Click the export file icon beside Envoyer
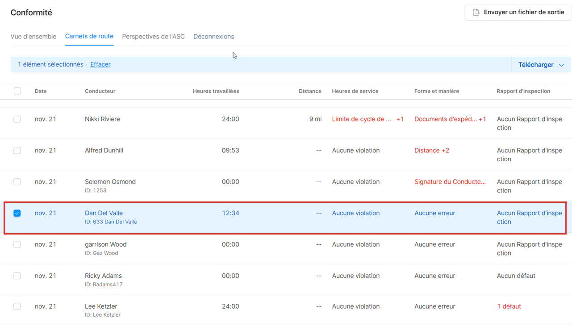Screen dimensions: 572x327 click(x=476, y=13)
